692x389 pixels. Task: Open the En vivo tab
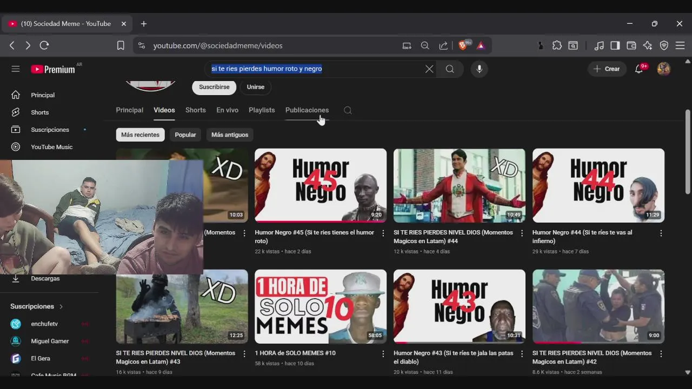(227, 110)
